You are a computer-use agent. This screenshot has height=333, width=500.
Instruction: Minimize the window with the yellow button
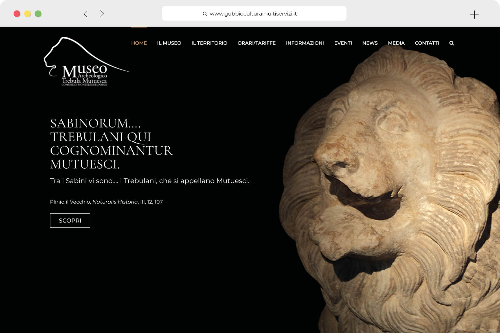tap(28, 14)
